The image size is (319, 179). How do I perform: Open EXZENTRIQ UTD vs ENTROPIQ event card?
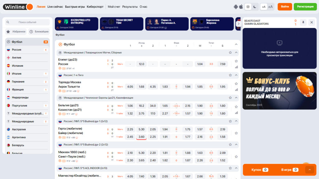[77, 24]
